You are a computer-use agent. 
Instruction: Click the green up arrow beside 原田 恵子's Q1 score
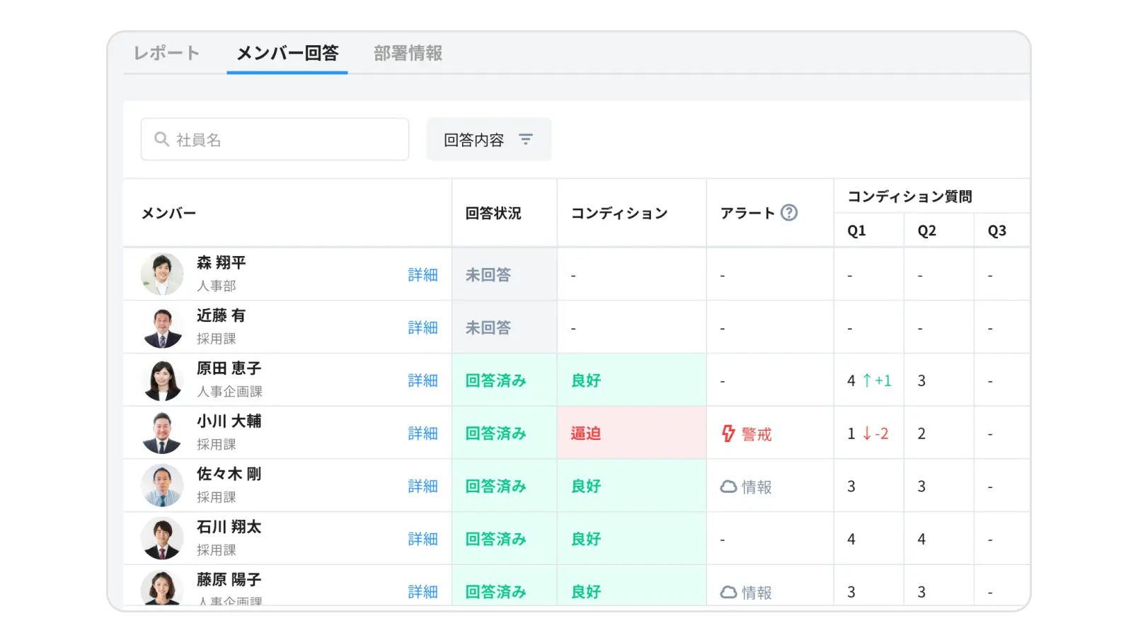[x=866, y=380]
